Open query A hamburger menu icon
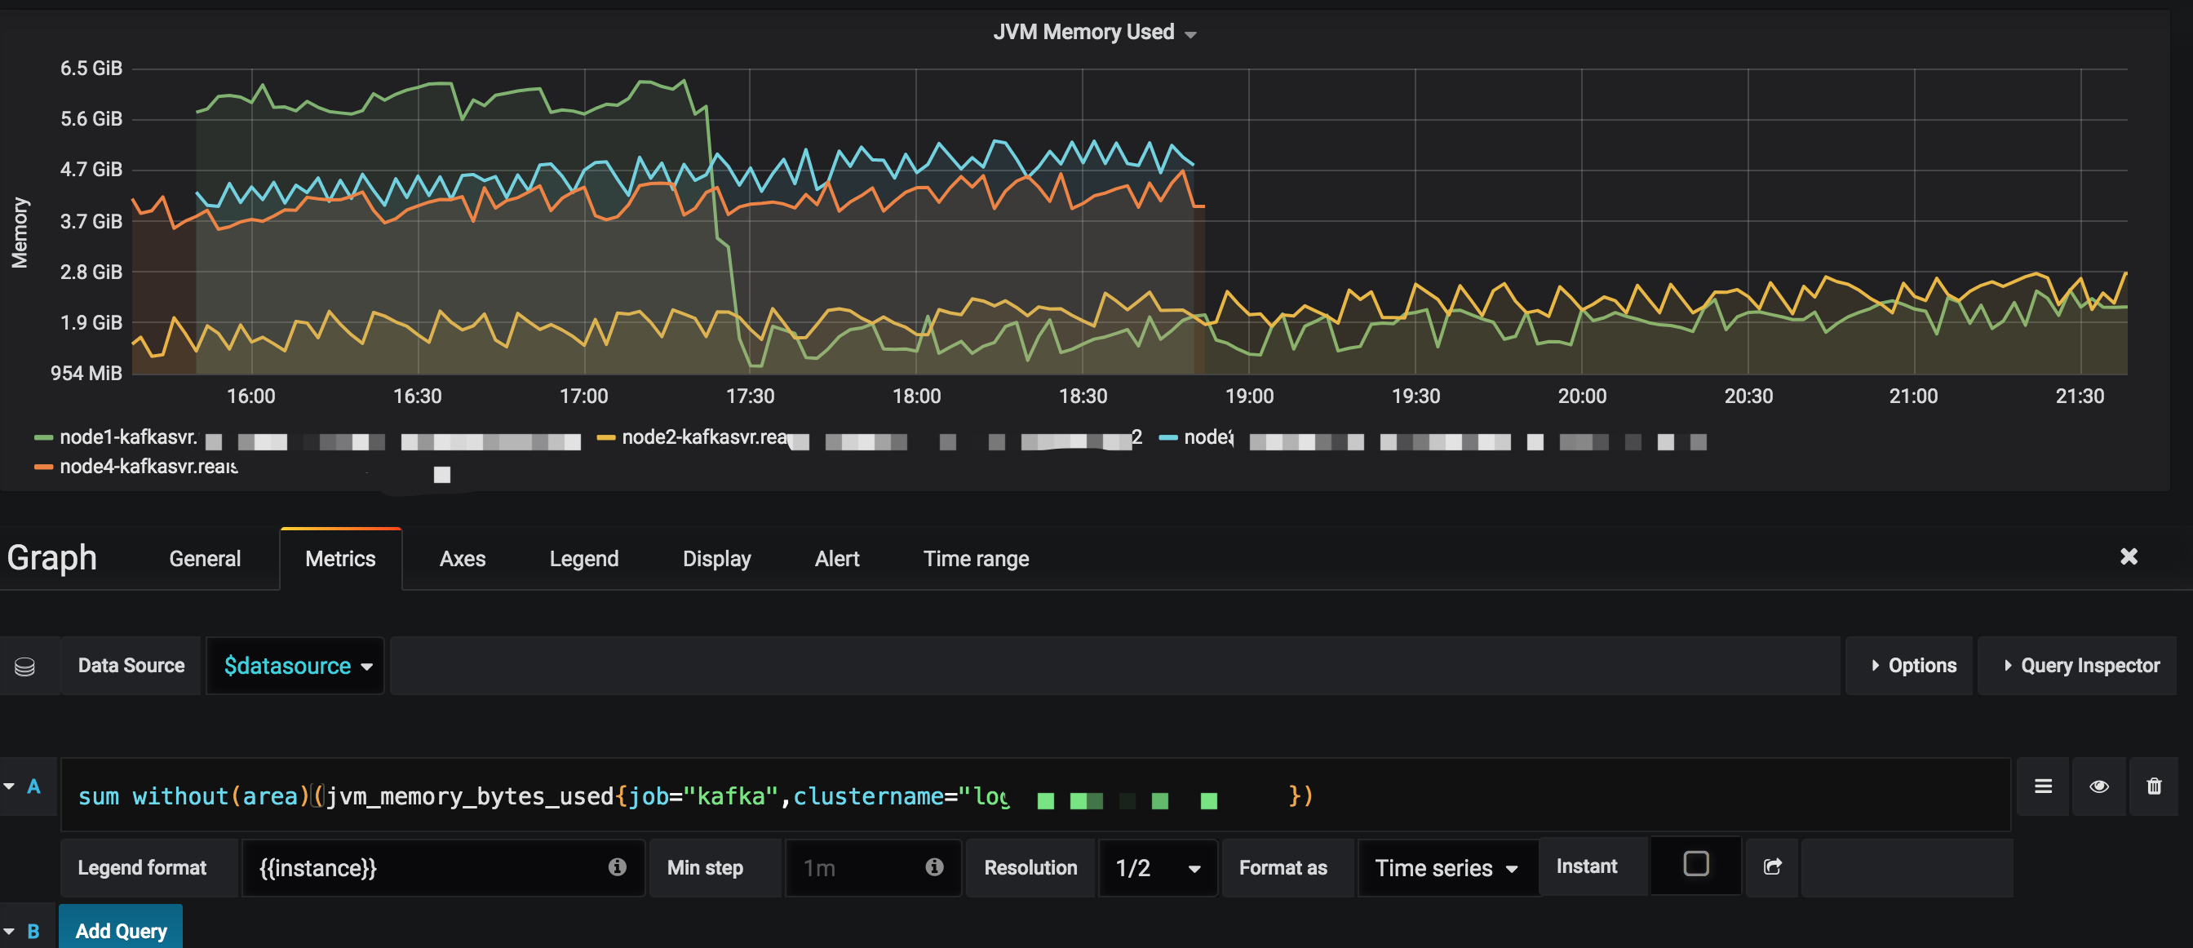Screen dimensions: 2193x948 (x=2042, y=786)
